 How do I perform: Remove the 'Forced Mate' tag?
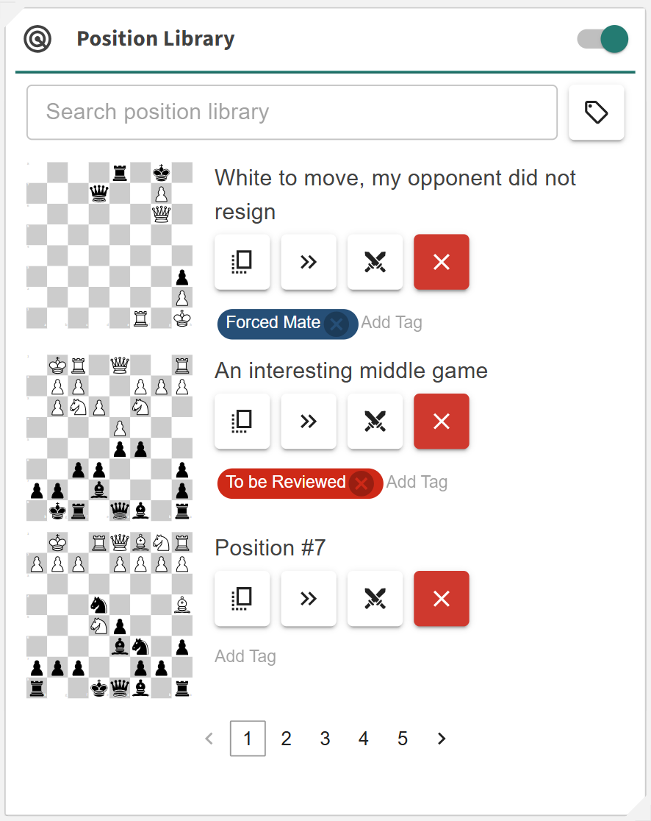[337, 324]
